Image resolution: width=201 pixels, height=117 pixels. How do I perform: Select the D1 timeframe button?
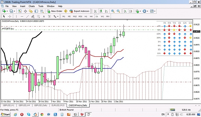pyautogui.click(x=97, y=16)
